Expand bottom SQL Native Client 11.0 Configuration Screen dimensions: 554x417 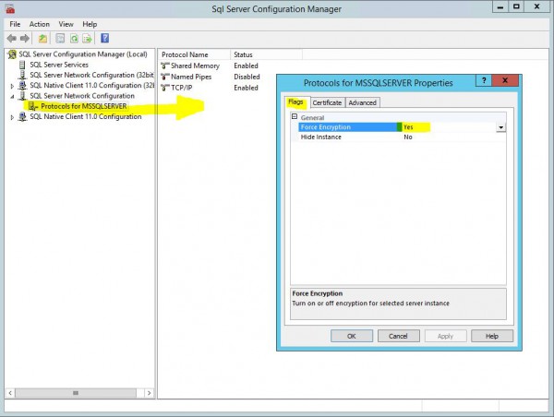click(x=12, y=117)
